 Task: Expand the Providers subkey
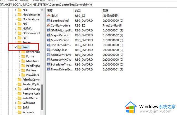coord(19,75)
